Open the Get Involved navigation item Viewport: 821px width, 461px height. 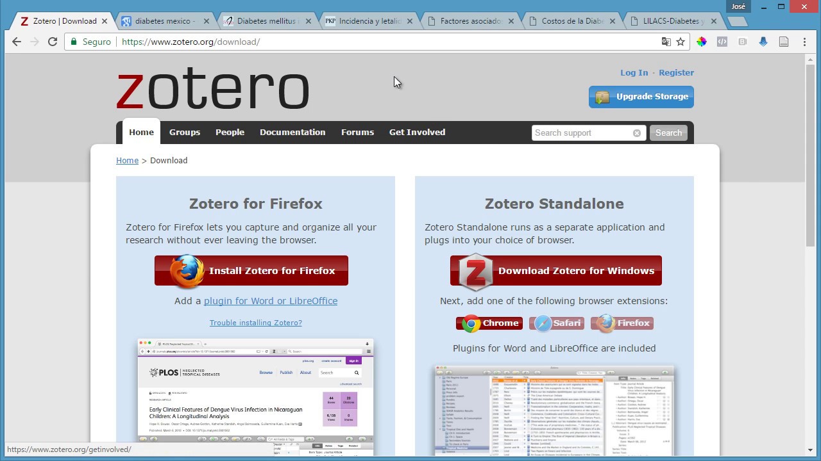point(417,133)
